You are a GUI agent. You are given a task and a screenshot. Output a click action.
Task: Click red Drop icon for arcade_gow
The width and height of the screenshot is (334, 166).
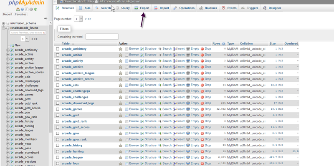coord(202,133)
